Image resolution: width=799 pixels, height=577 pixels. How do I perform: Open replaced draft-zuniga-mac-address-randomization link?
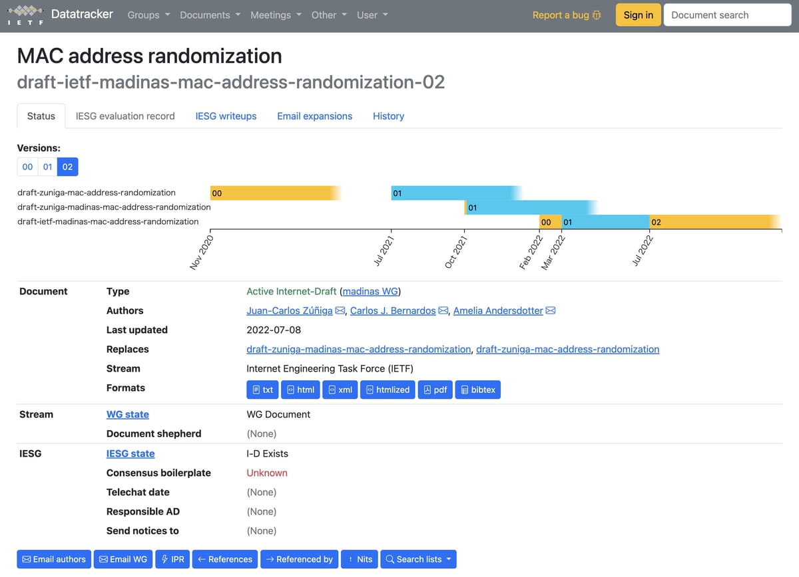click(x=568, y=349)
